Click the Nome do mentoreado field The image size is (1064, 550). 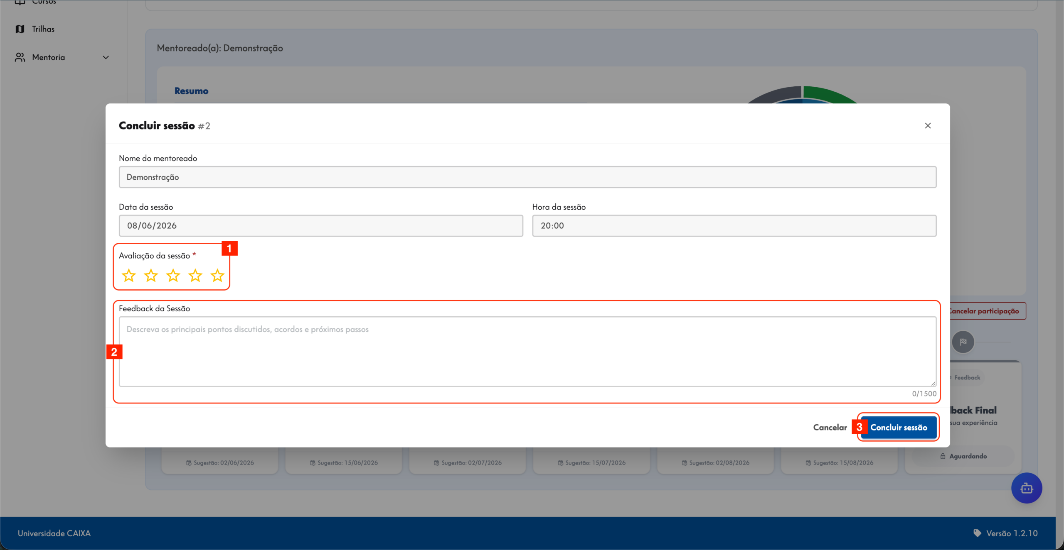point(528,177)
